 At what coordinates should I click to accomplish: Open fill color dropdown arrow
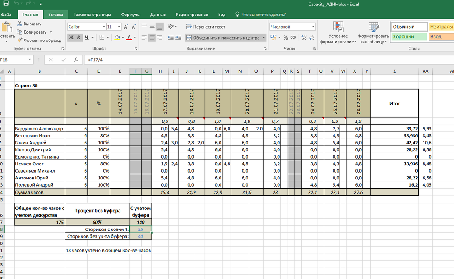click(123, 38)
